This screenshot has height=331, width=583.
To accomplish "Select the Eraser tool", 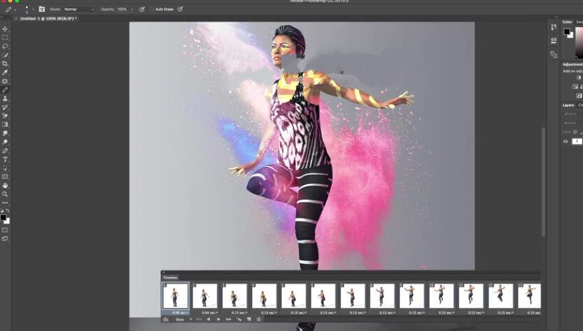I will tap(5, 116).
